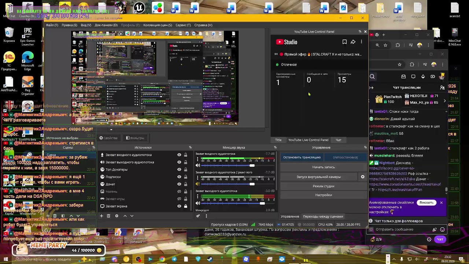Open the Коллекция сцен (S) menu
469x264 pixels.
158,25
